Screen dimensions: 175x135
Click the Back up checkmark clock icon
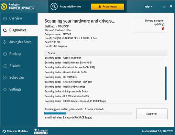[x=5, y=54]
